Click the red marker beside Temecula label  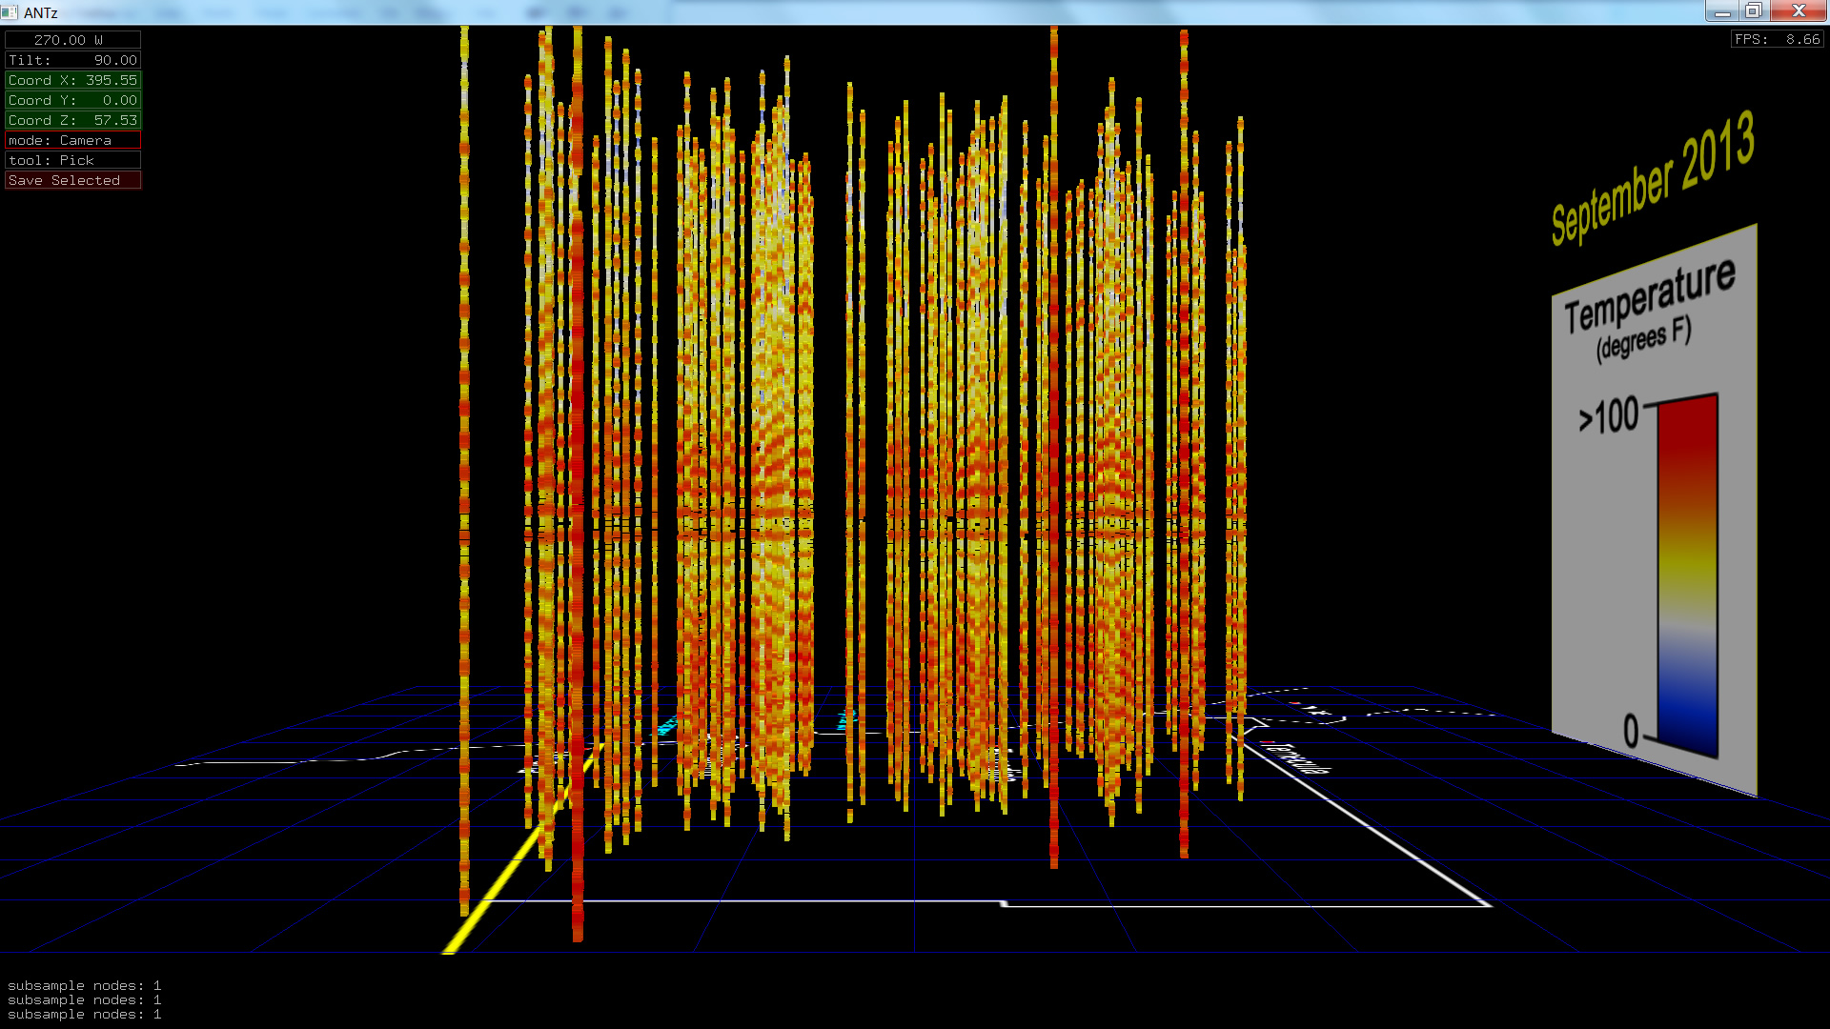[1267, 743]
